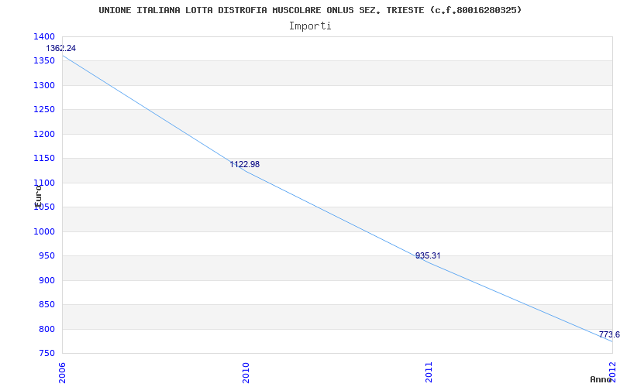Click the 1362.24 data label
Screen dimensions: 620x387
tap(61, 48)
